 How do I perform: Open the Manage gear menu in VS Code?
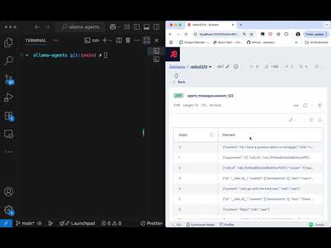coord(9,210)
